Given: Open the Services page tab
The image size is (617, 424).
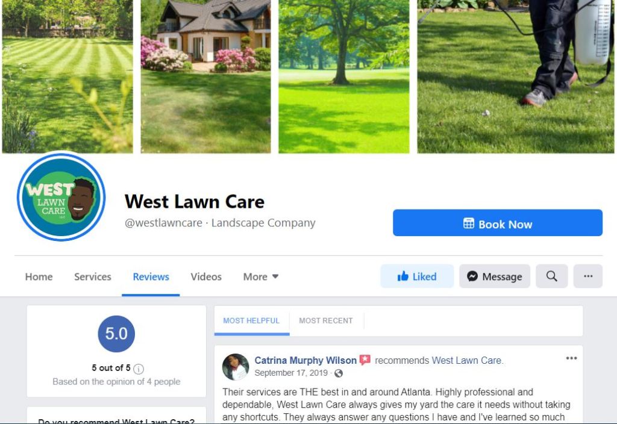Looking at the screenshot, I should [93, 276].
